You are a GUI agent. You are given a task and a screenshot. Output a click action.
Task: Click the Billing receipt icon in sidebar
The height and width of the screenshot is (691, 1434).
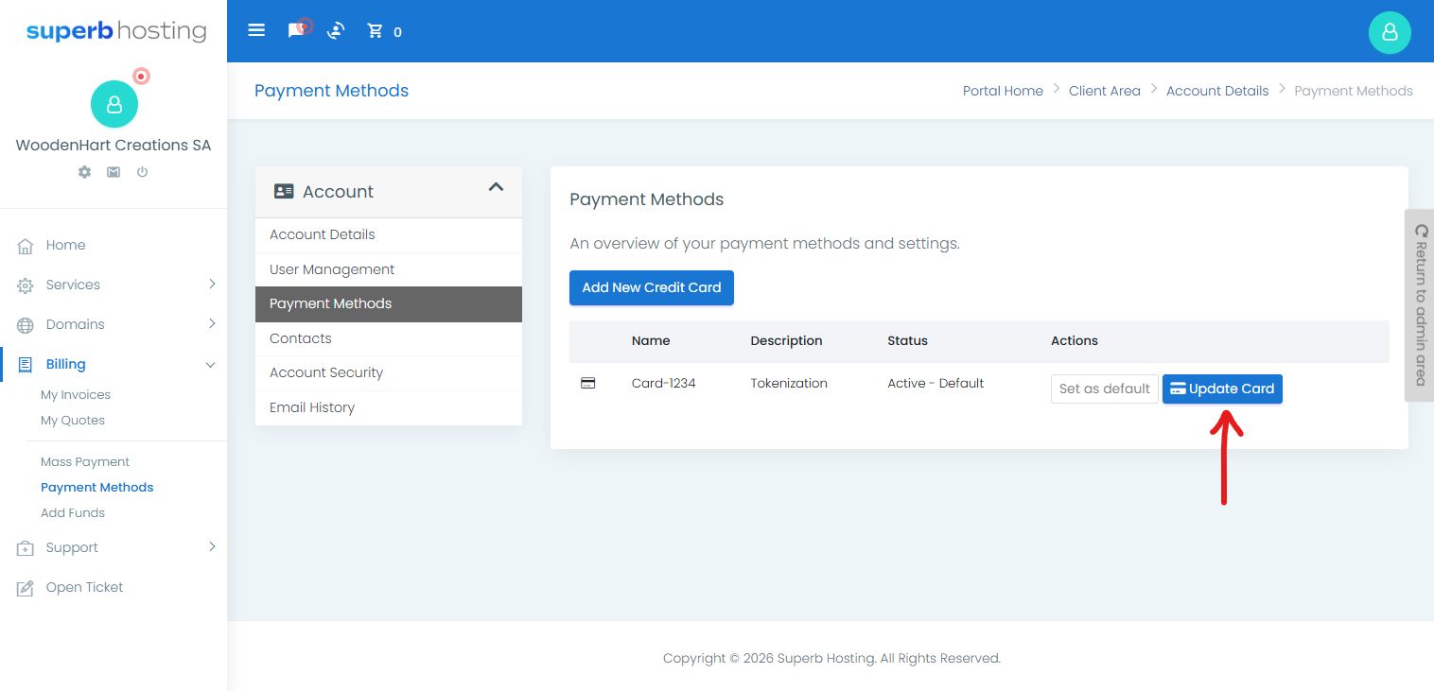[x=26, y=365]
